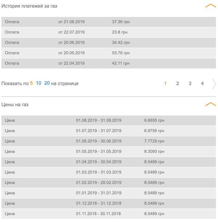Viewport: 218px width, 222px height.
Task: Select price row for November 2018
Action: pyautogui.click(x=109, y=214)
